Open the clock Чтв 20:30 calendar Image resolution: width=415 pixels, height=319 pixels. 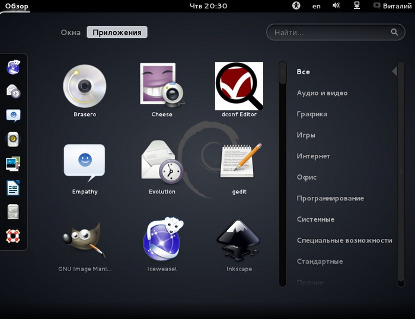[208, 6]
